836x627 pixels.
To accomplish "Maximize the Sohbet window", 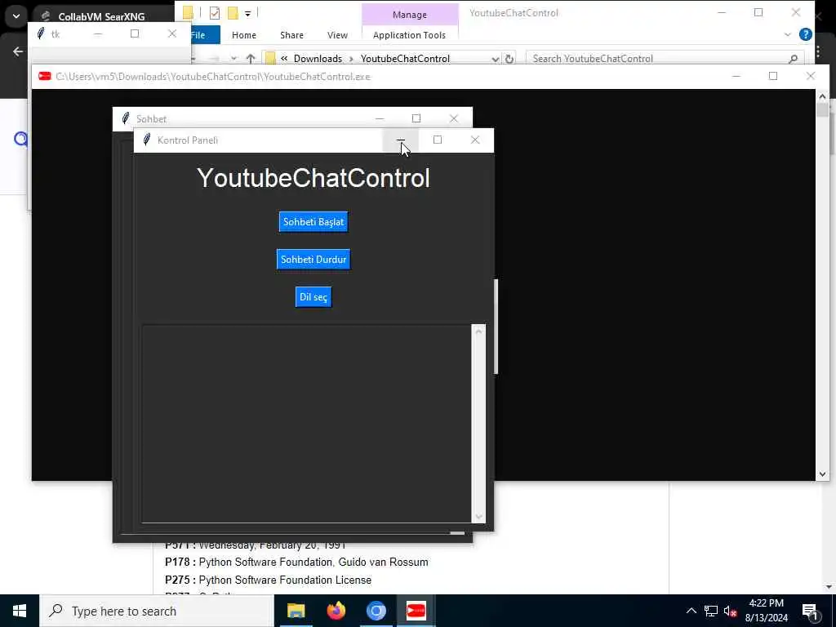I will [416, 118].
